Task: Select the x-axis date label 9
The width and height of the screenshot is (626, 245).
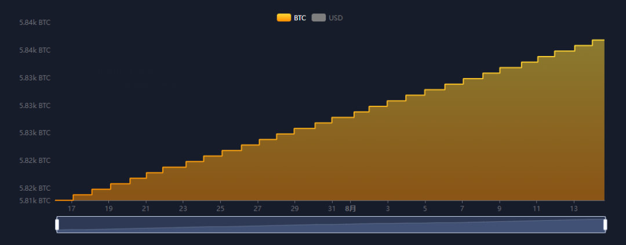Action: point(500,209)
